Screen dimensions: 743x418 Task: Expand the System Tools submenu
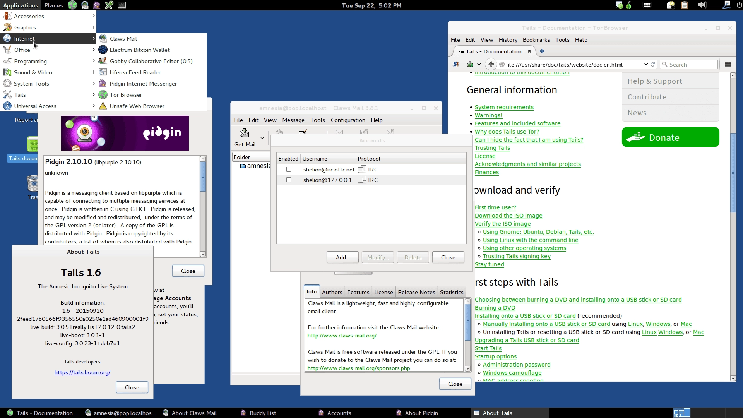48,84
